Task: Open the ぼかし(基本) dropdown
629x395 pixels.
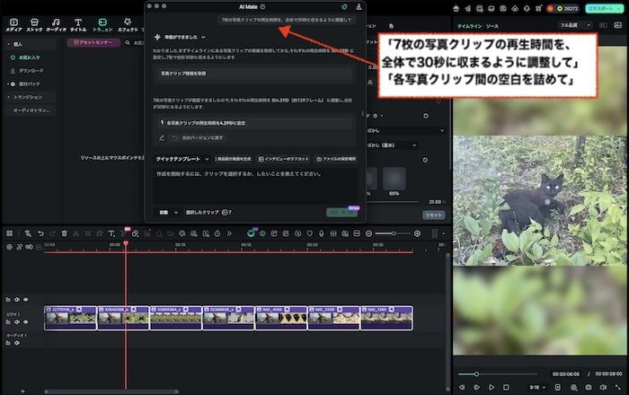Action: pyautogui.click(x=392, y=145)
